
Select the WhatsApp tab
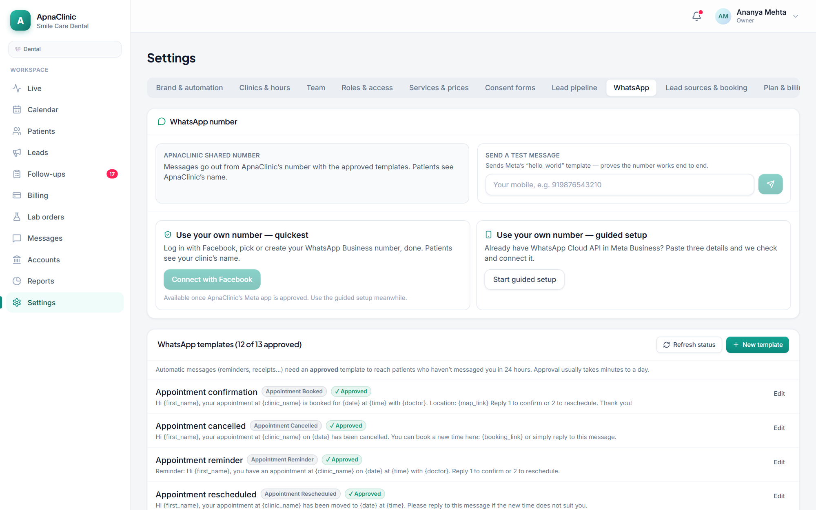point(631,88)
